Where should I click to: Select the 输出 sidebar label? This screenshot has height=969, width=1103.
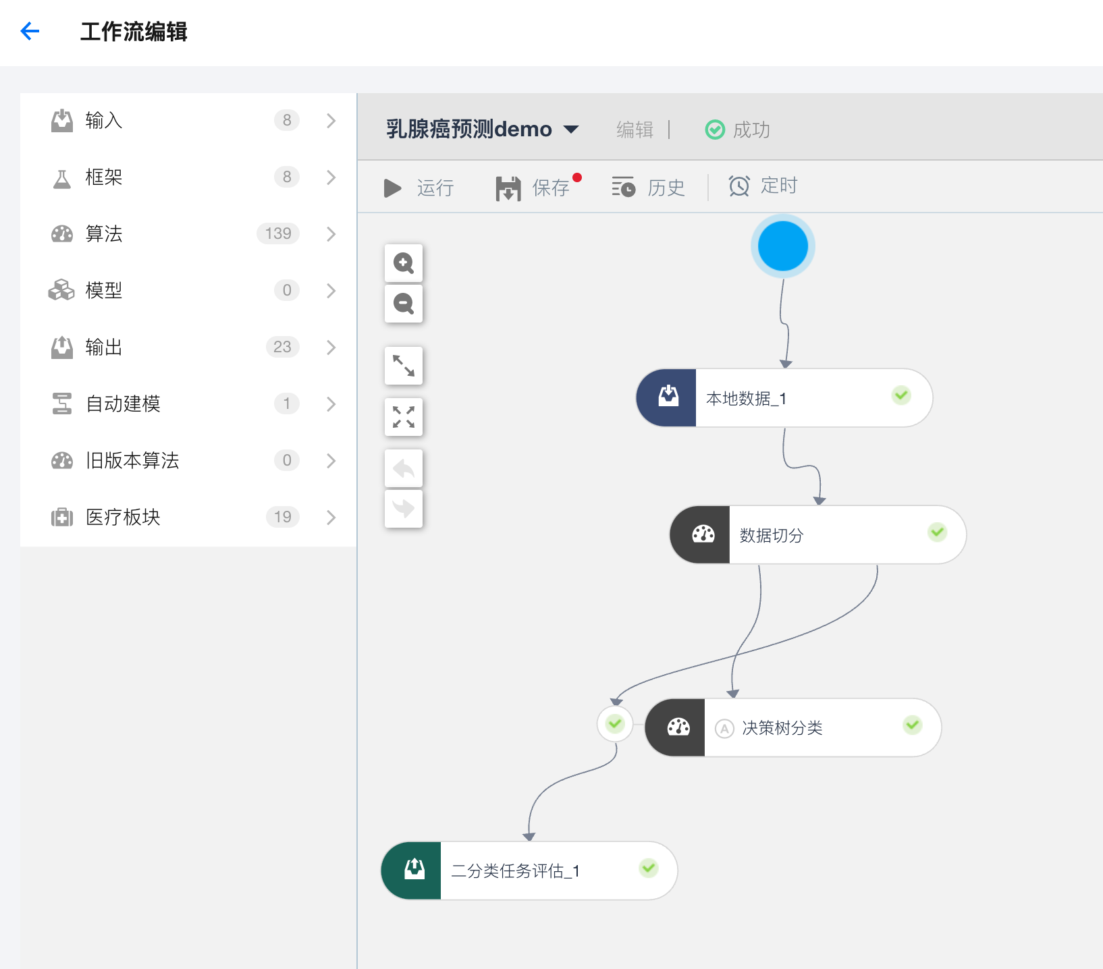(x=104, y=348)
